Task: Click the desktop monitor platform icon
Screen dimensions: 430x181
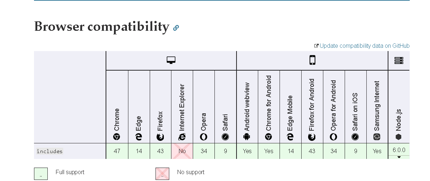Action: point(171,60)
